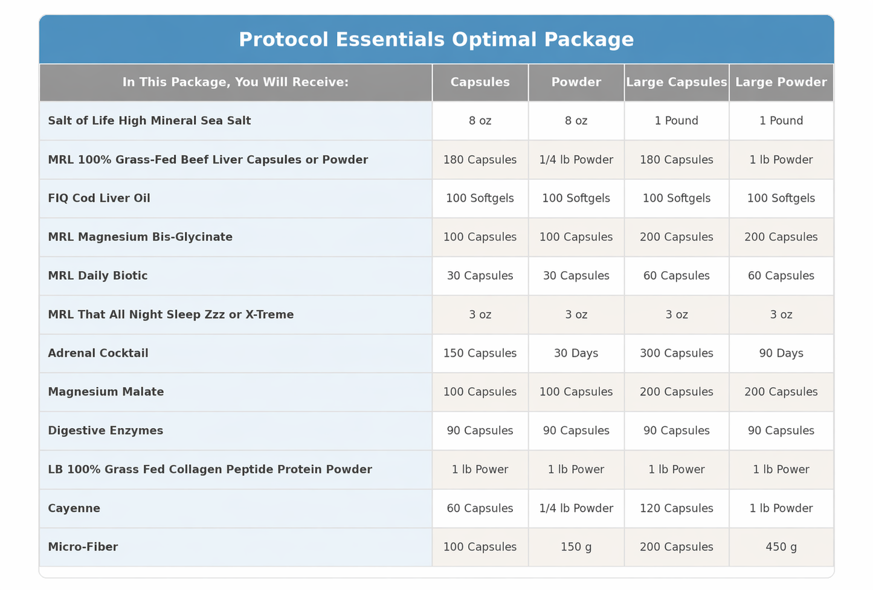873x590 pixels.
Task: Click the "150 g" Micro-Fiber cell
Action: [x=576, y=547]
